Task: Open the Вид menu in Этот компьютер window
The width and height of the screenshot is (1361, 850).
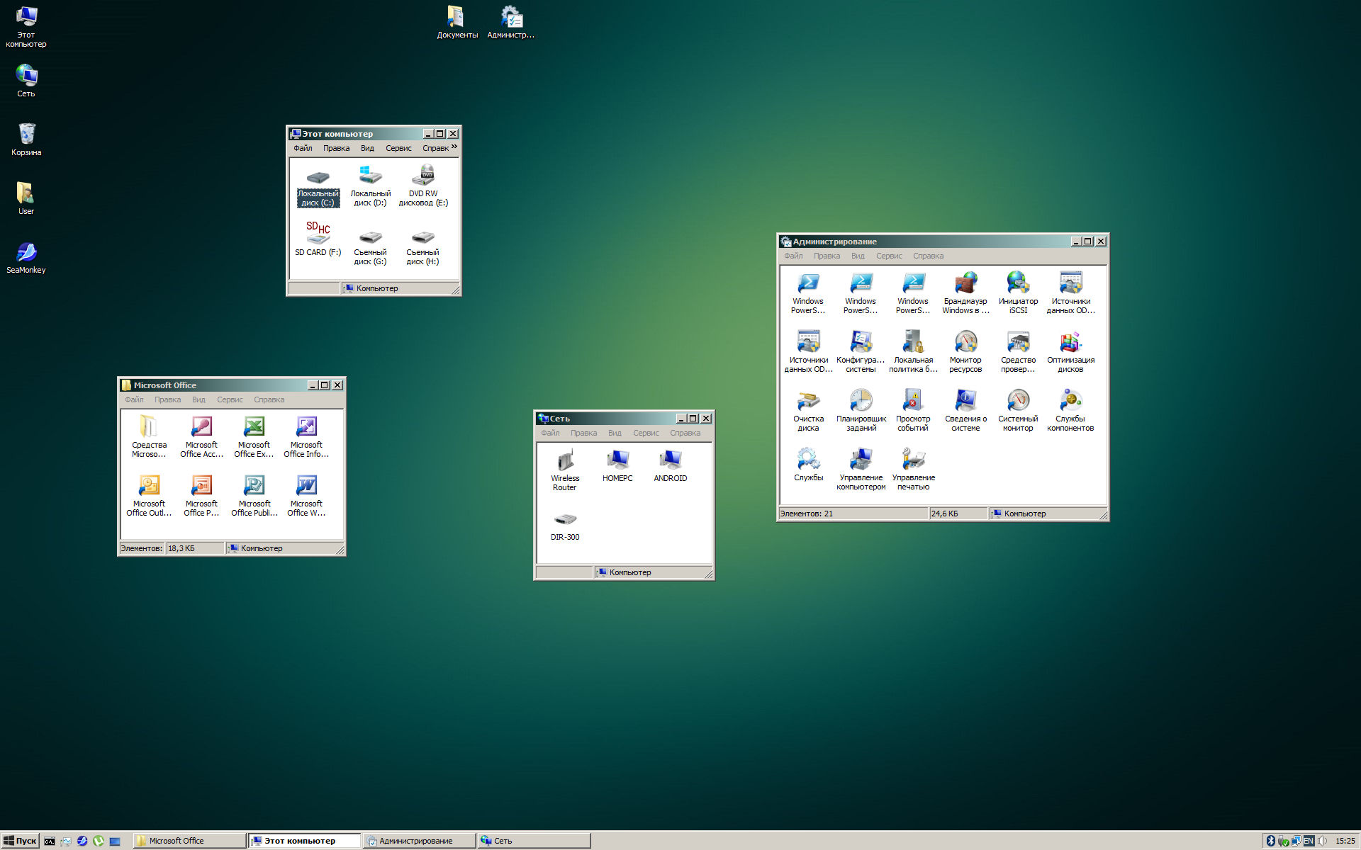Action: [367, 148]
